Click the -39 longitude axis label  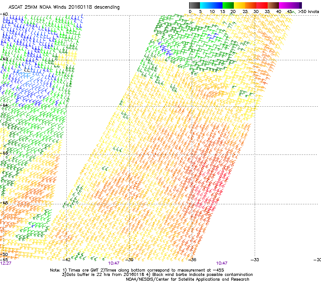[129, 260]
